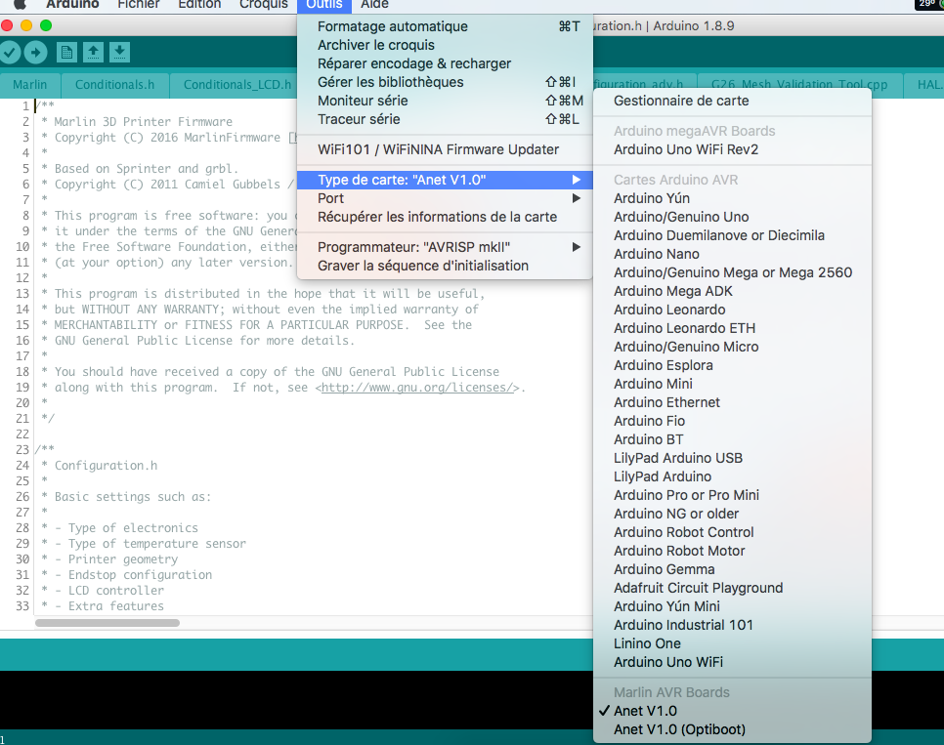The width and height of the screenshot is (944, 745).
Task: Select Arduino/Genuino Mega or Mega 2560
Action: [x=732, y=272]
